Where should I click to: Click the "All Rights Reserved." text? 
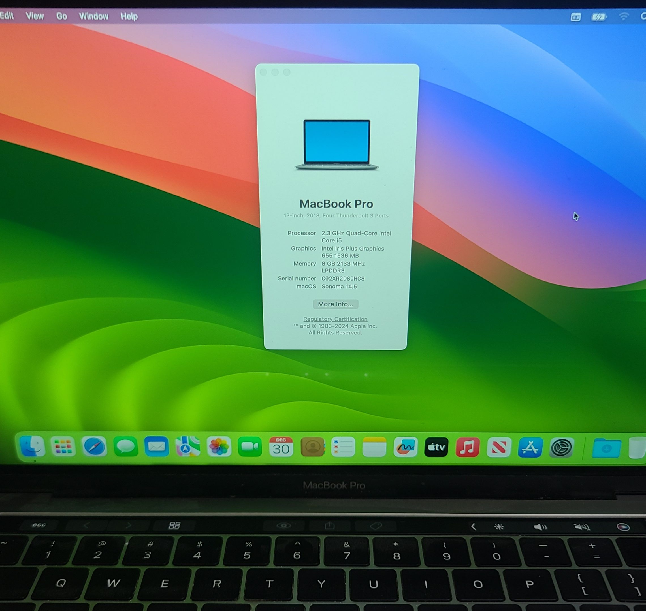pos(335,332)
